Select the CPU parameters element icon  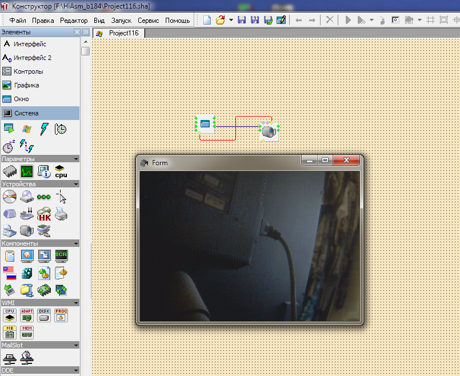click(x=61, y=171)
